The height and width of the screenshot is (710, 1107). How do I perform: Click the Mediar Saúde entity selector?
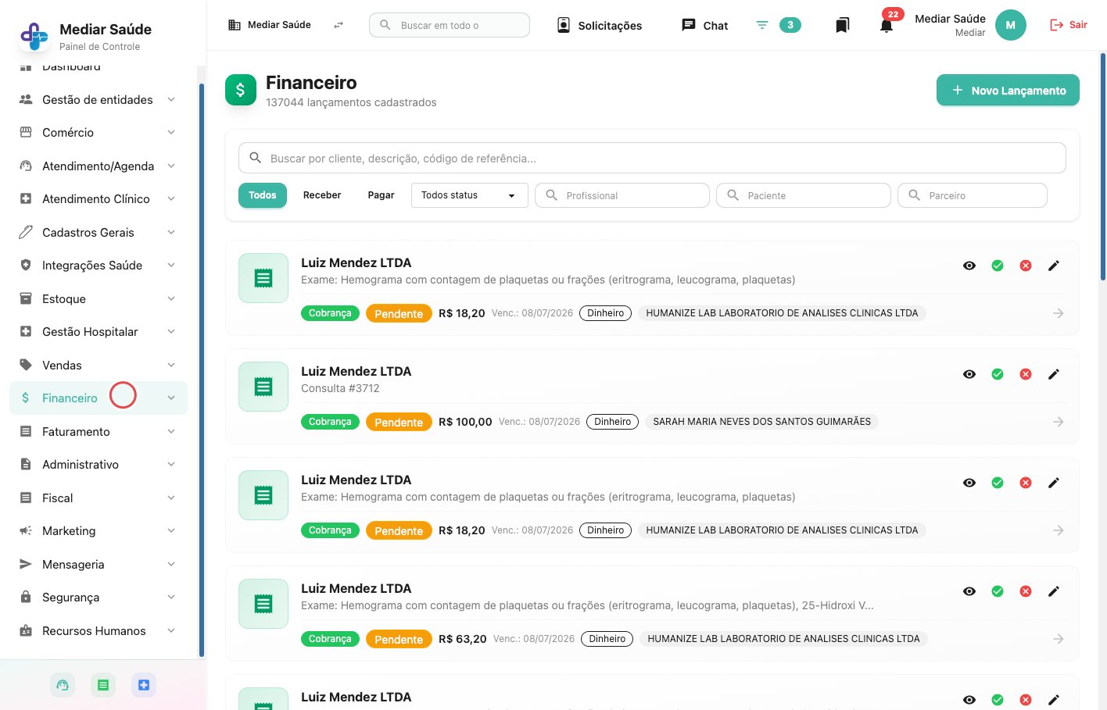(270, 25)
